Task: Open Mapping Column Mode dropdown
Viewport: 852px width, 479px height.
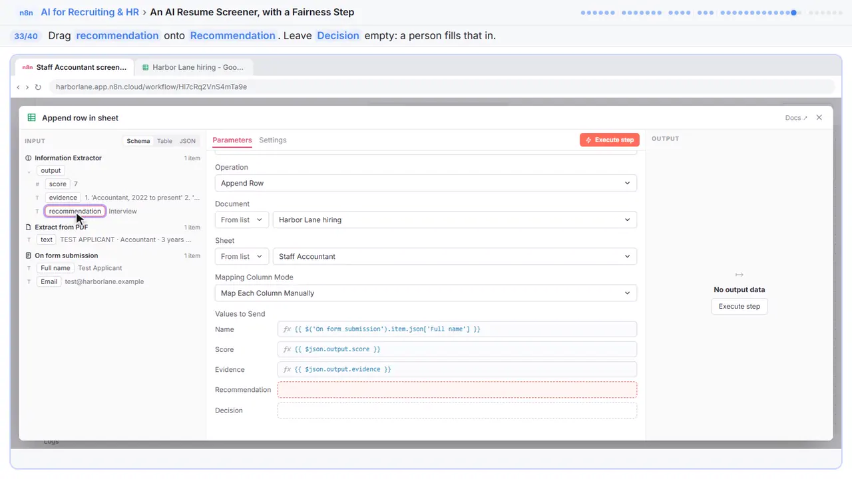Action: click(x=426, y=293)
